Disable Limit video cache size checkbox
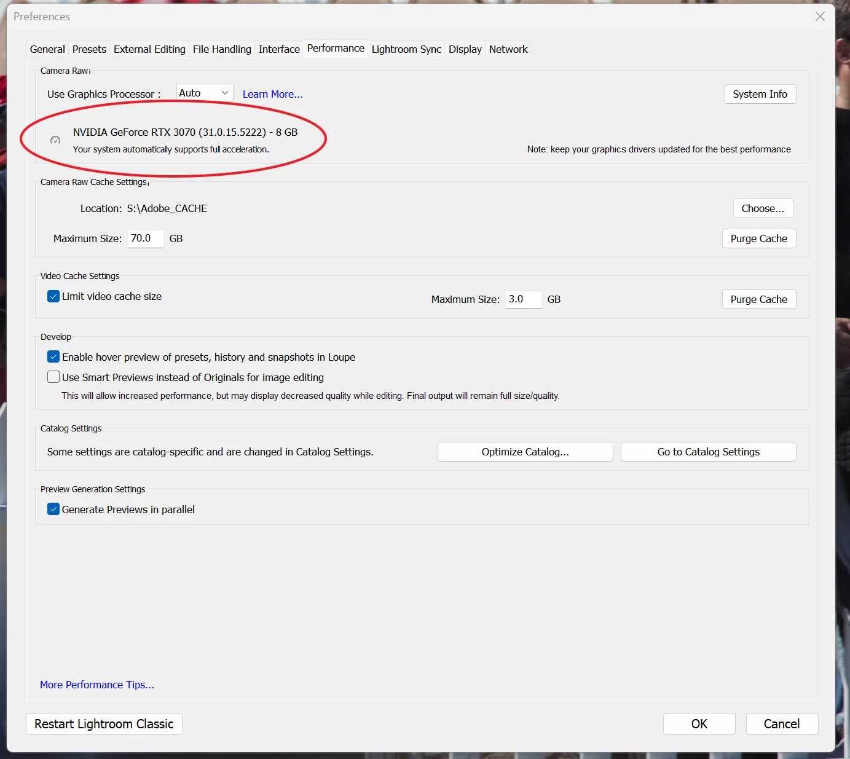 coord(53,296)
